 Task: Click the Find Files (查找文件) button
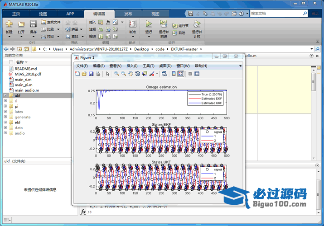pos(51,22)
